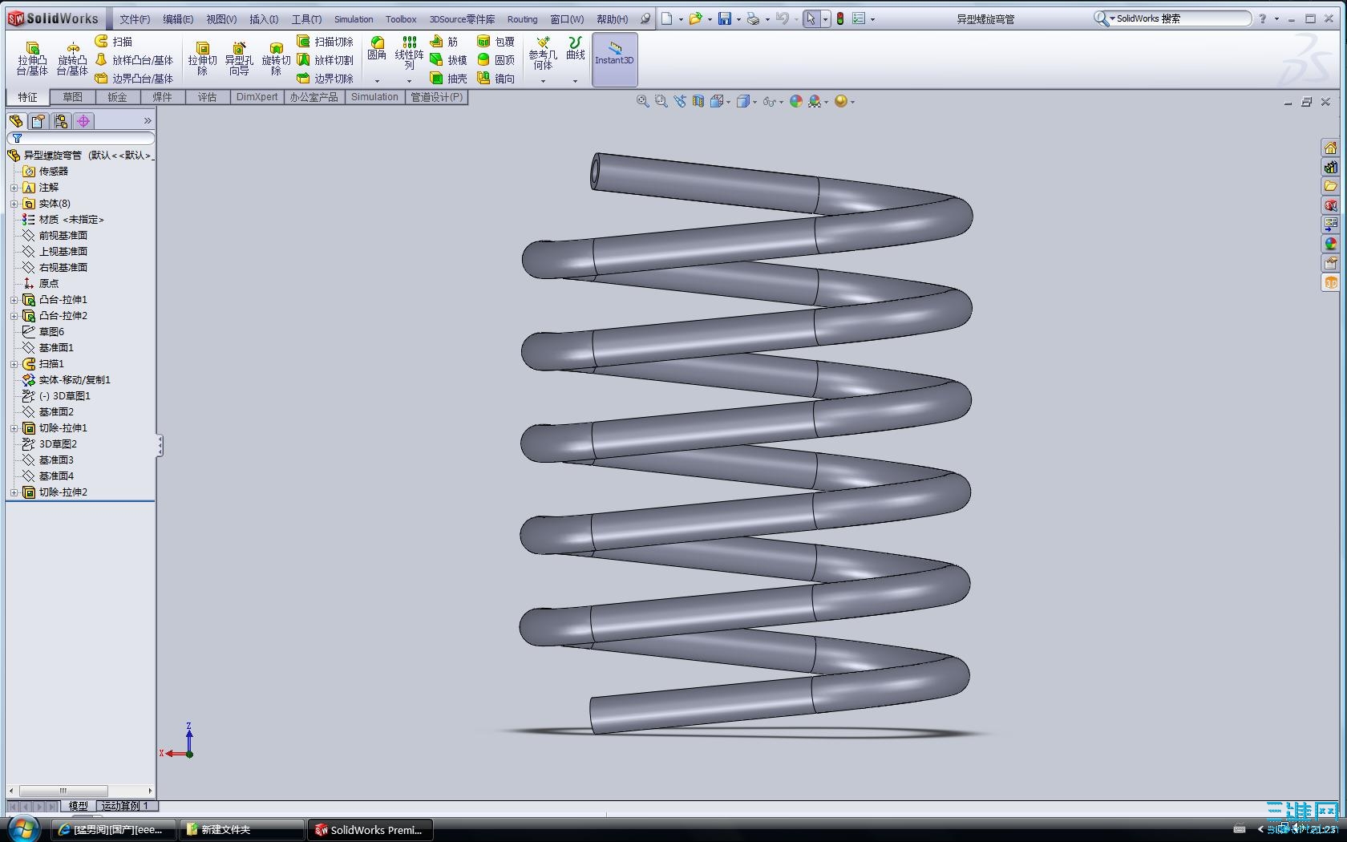Click the feature tree filter field
The image size is (1347, 842).
pyautogui.click(x=81, y=138)
